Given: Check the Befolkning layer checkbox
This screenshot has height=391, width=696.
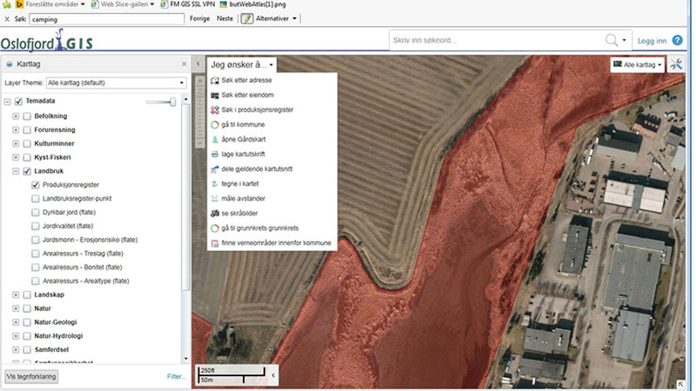Looking at the screenshot, I should point(27,116).
